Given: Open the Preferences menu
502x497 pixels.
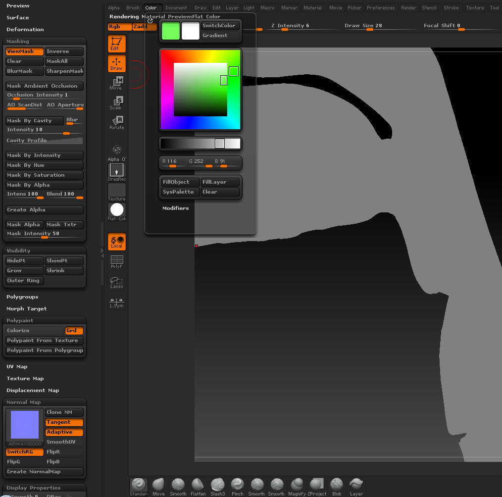Looking at the screenshot, I should 381,8.
